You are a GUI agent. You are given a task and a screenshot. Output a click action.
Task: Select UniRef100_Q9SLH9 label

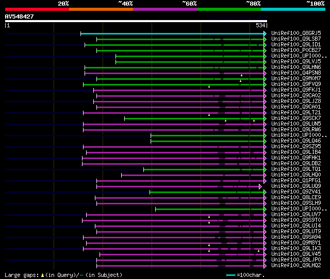(296, 203)
